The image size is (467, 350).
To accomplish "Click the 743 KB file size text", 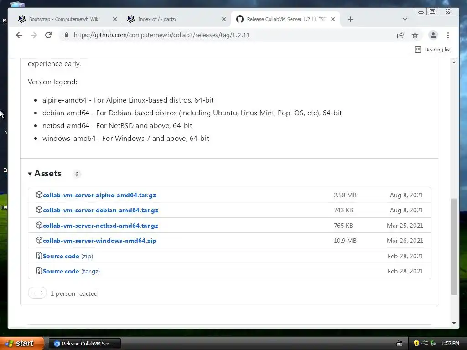I will (343, 210).
